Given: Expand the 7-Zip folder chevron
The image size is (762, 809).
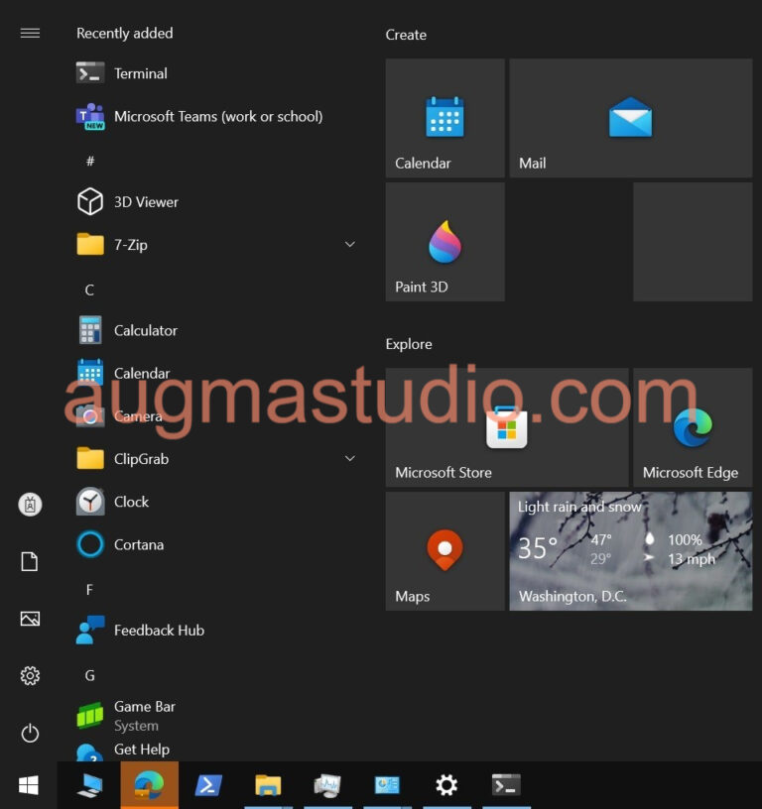Looking at the screenshot, I should [349, 244].
